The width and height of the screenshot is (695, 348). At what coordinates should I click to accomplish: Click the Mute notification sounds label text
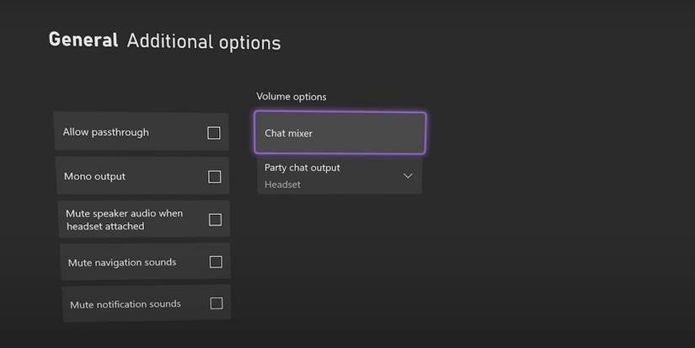click(x=125, y=304)
